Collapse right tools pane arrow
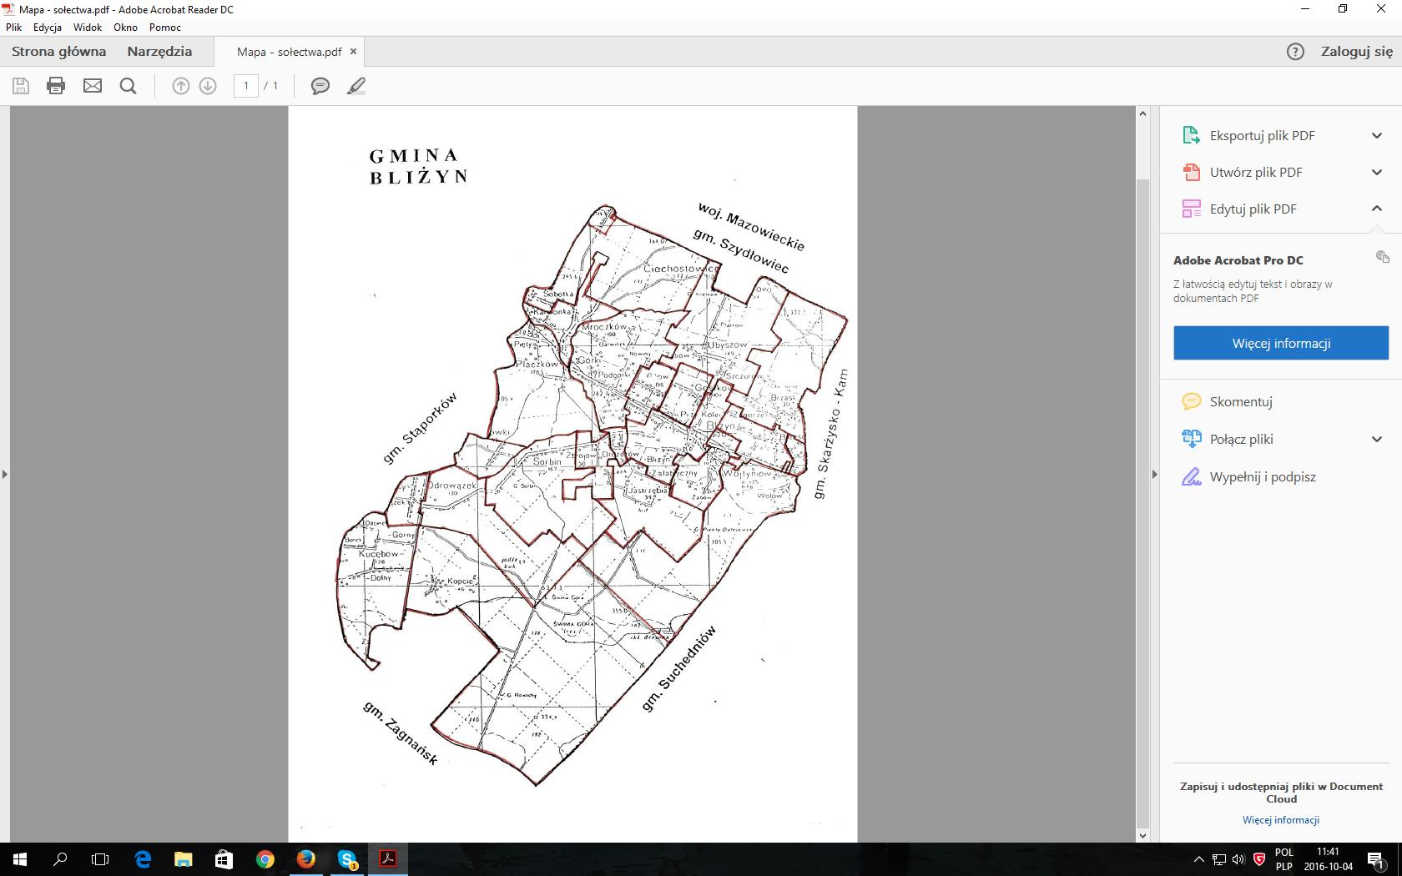 (1155, 474)
